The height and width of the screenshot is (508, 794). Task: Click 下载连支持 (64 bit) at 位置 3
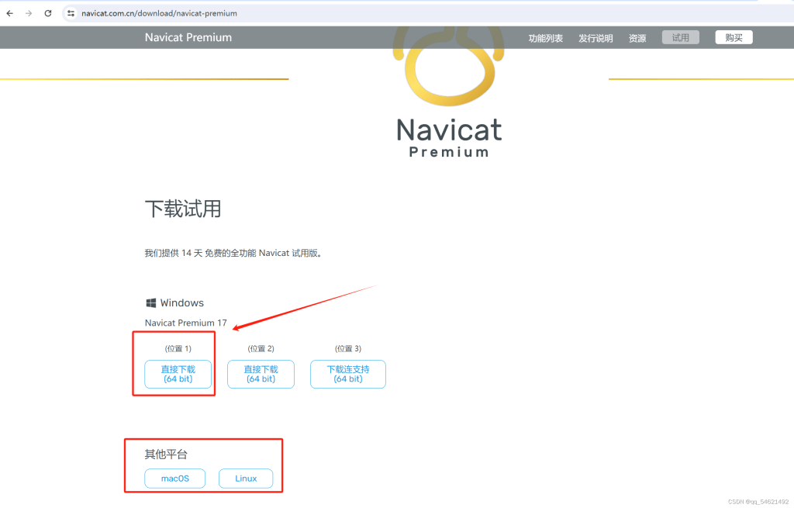click(x=347, y=374)
